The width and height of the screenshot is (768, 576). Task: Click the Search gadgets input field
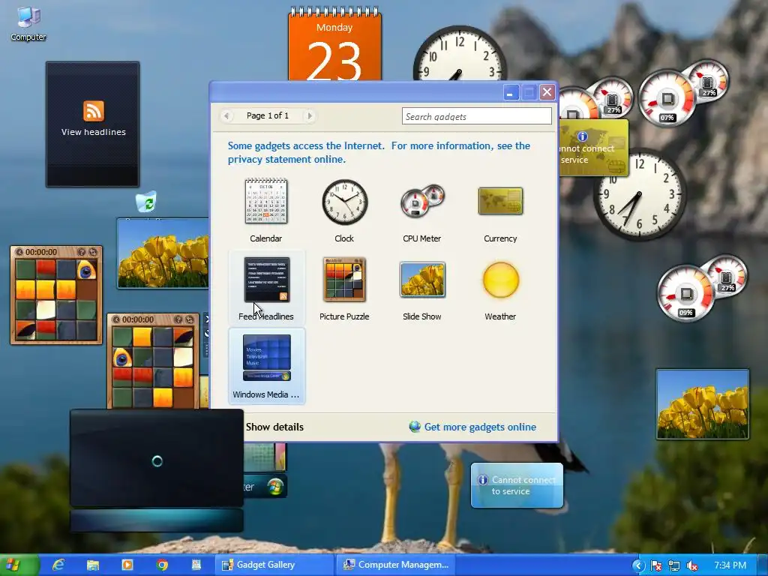tap(476, 116)
